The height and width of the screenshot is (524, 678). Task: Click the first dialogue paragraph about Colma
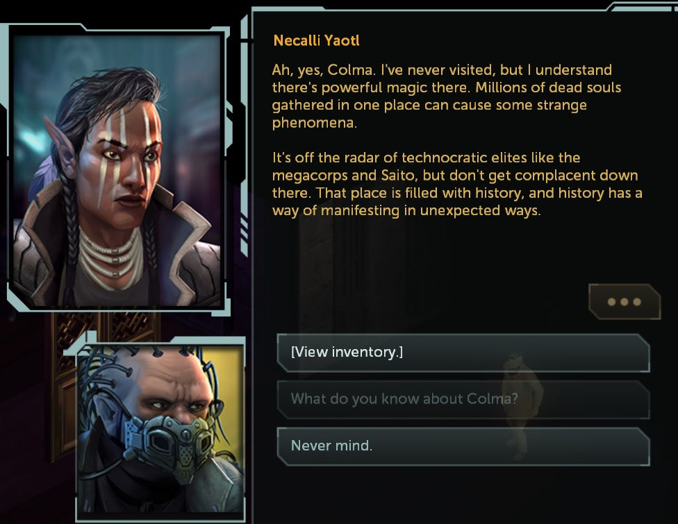(446, 96)
